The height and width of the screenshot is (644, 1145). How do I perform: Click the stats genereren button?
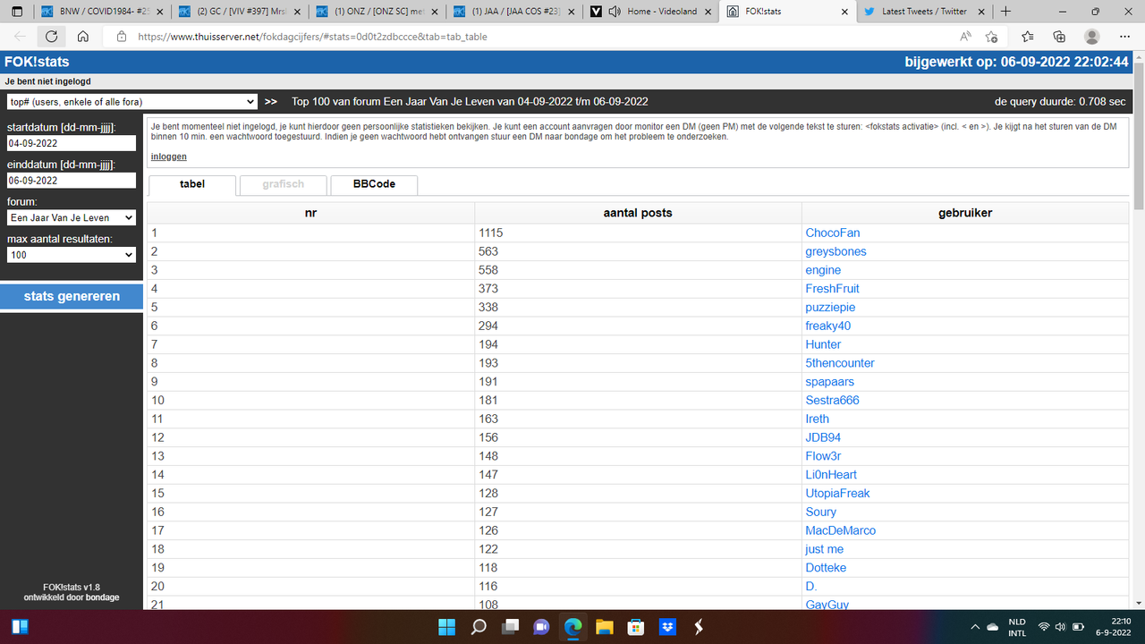point(72,296)
